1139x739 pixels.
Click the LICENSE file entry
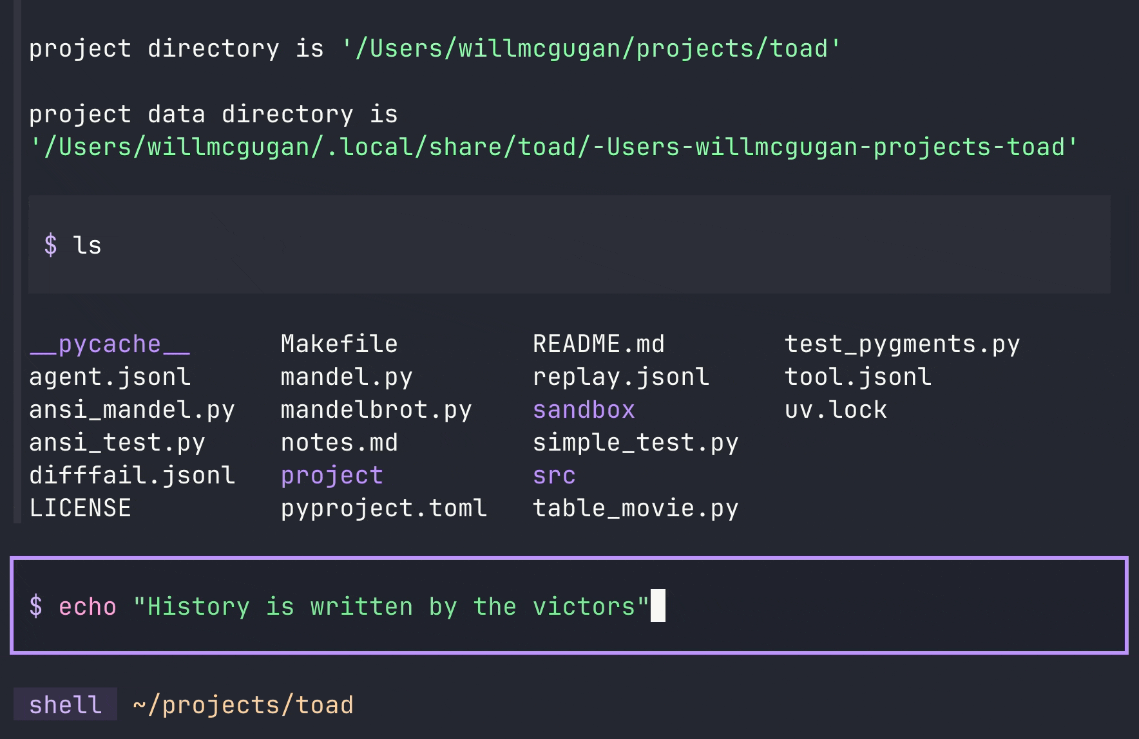tap(80, 508)
